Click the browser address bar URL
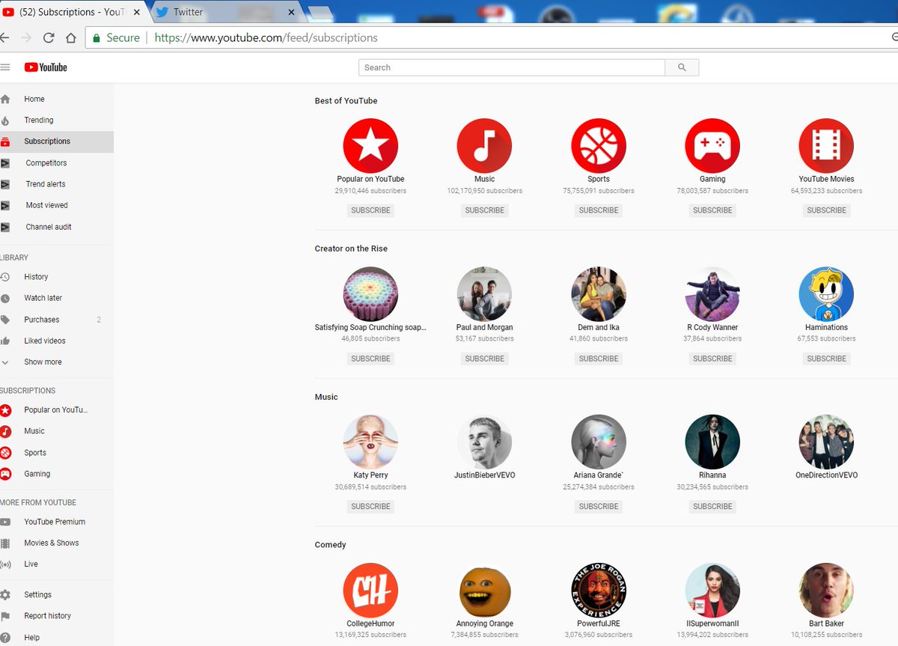This screenshot has height=646, width=898. pos(266,37)
